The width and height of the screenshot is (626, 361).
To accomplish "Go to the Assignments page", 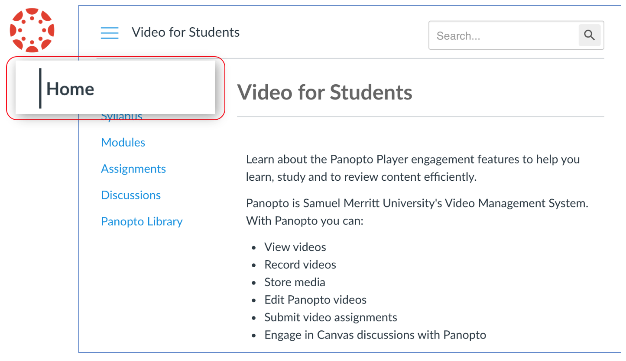I will (x=133, y=169).
